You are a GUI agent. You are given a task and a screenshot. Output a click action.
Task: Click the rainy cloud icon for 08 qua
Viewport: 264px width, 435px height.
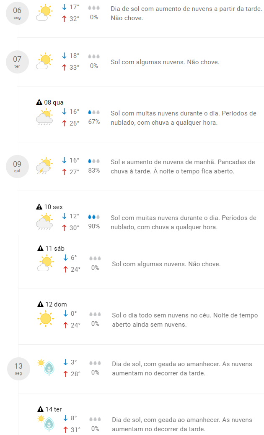click(44, 117)
